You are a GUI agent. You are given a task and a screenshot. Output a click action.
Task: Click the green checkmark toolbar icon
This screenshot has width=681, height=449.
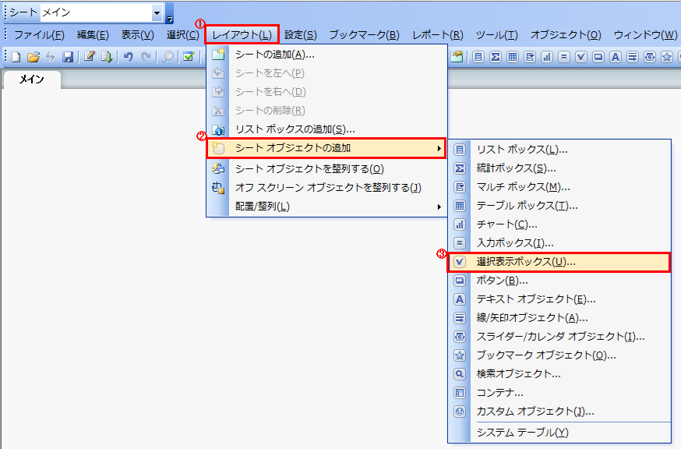click(x=189, y=56)
